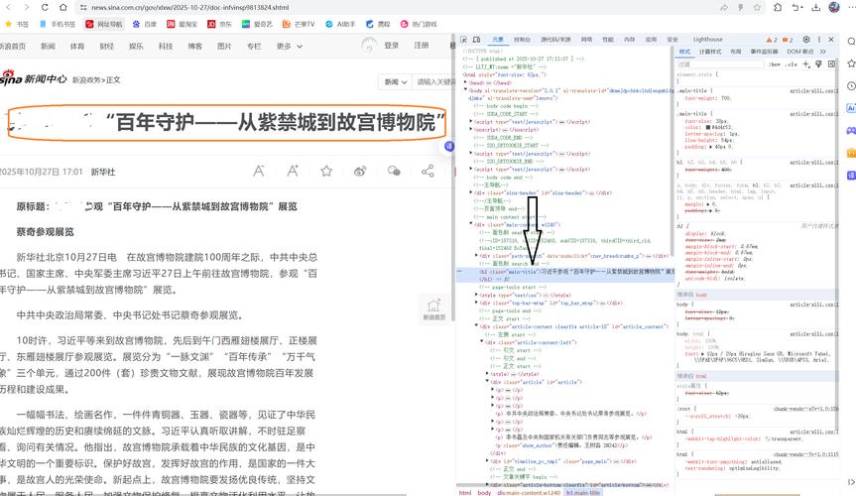Image resolution: width=856 pixels, height=496 pixels.
Task: Go to 财经 in Sina top navigation
Action: click(x=107, y=47)
